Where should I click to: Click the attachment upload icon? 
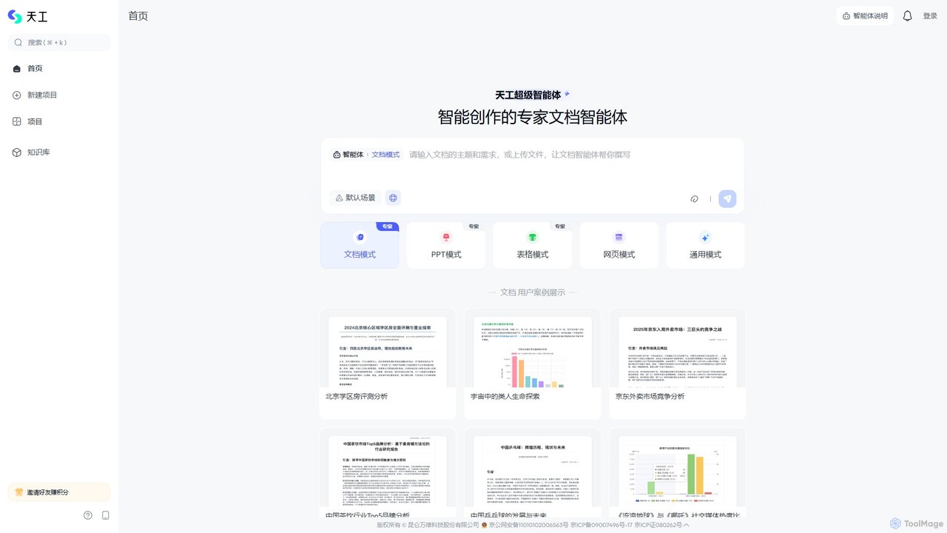click(695, 198)
